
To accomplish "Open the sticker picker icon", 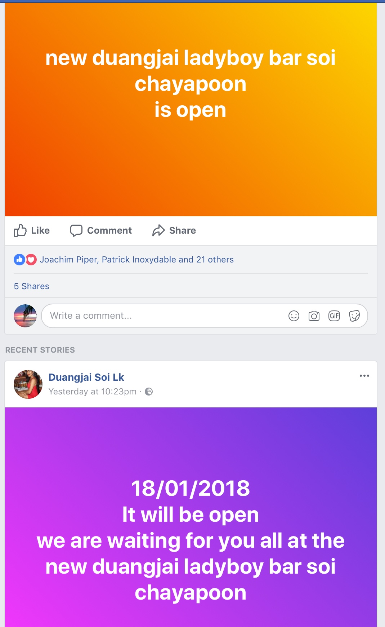I will click(354, 316).
